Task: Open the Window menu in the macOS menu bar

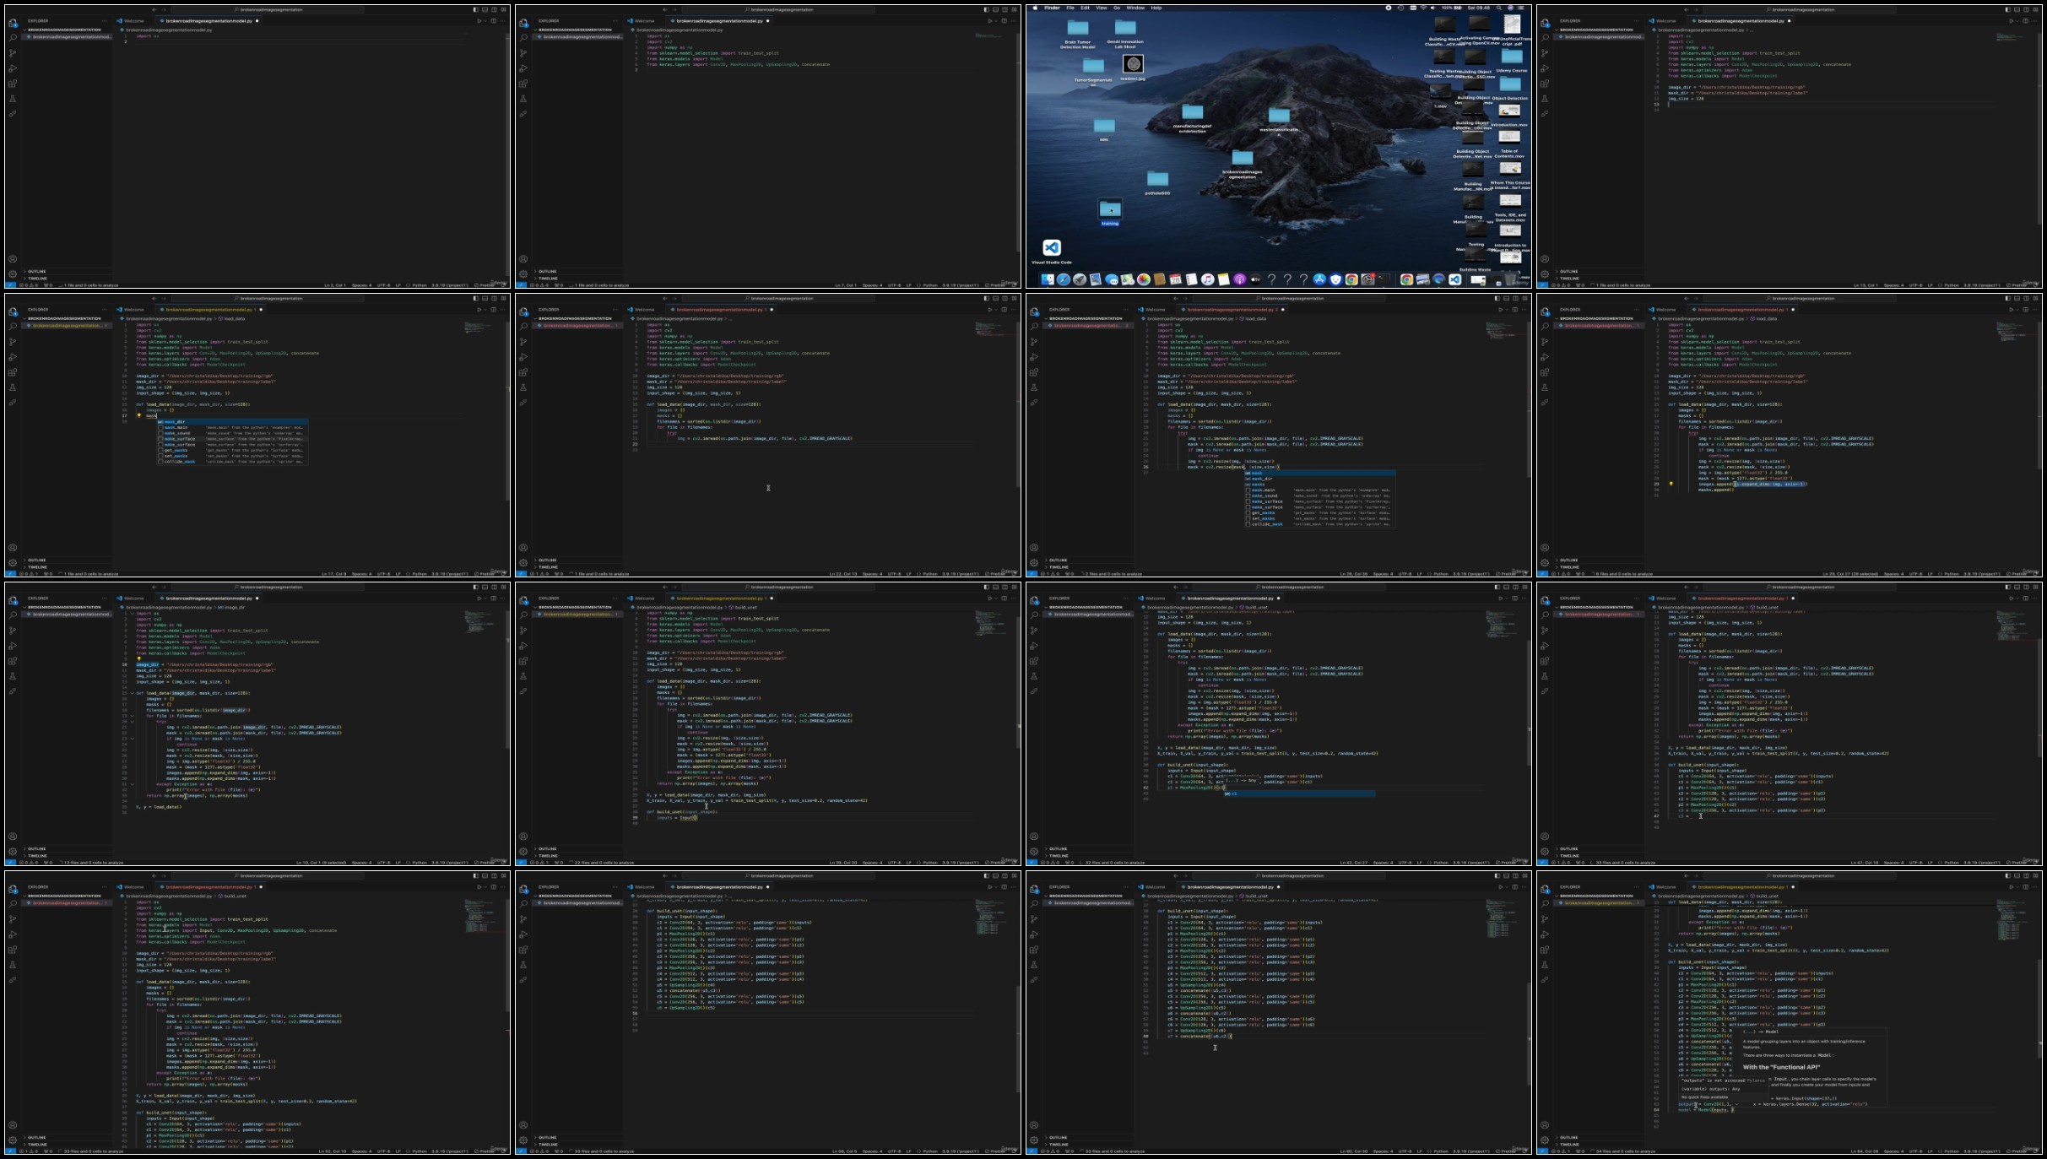Action: 1135,8
